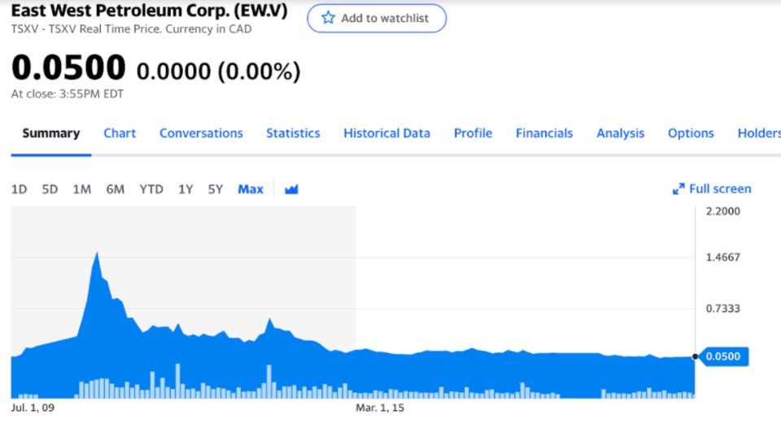
Task: Select the 5D time range
Action: [x=50, y=189]
